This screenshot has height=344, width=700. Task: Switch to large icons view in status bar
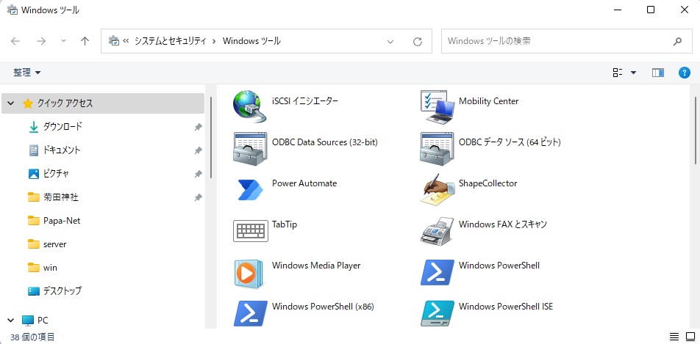click(690, 337)
